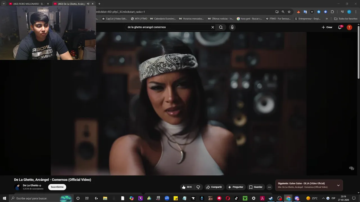
Task: Open Windows notification center
Action: click(x=354, y=198)
